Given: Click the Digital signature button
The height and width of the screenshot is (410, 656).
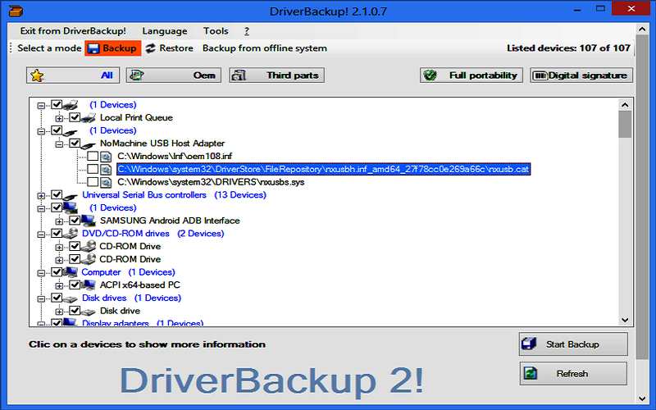Looking at the screenshot, I should pos(581,75).
